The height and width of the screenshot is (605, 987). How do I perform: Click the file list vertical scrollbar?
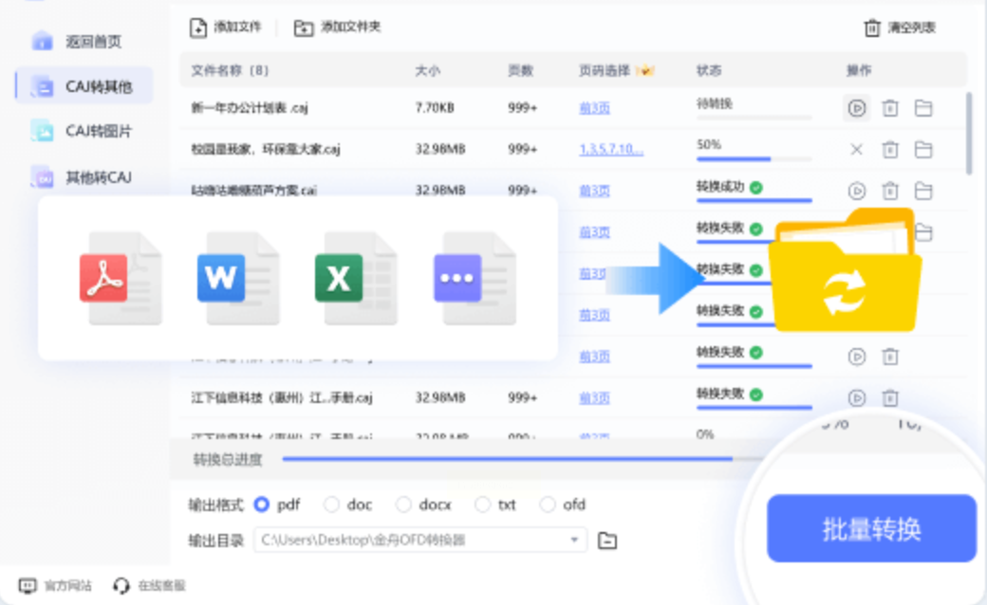coord(969,134)
